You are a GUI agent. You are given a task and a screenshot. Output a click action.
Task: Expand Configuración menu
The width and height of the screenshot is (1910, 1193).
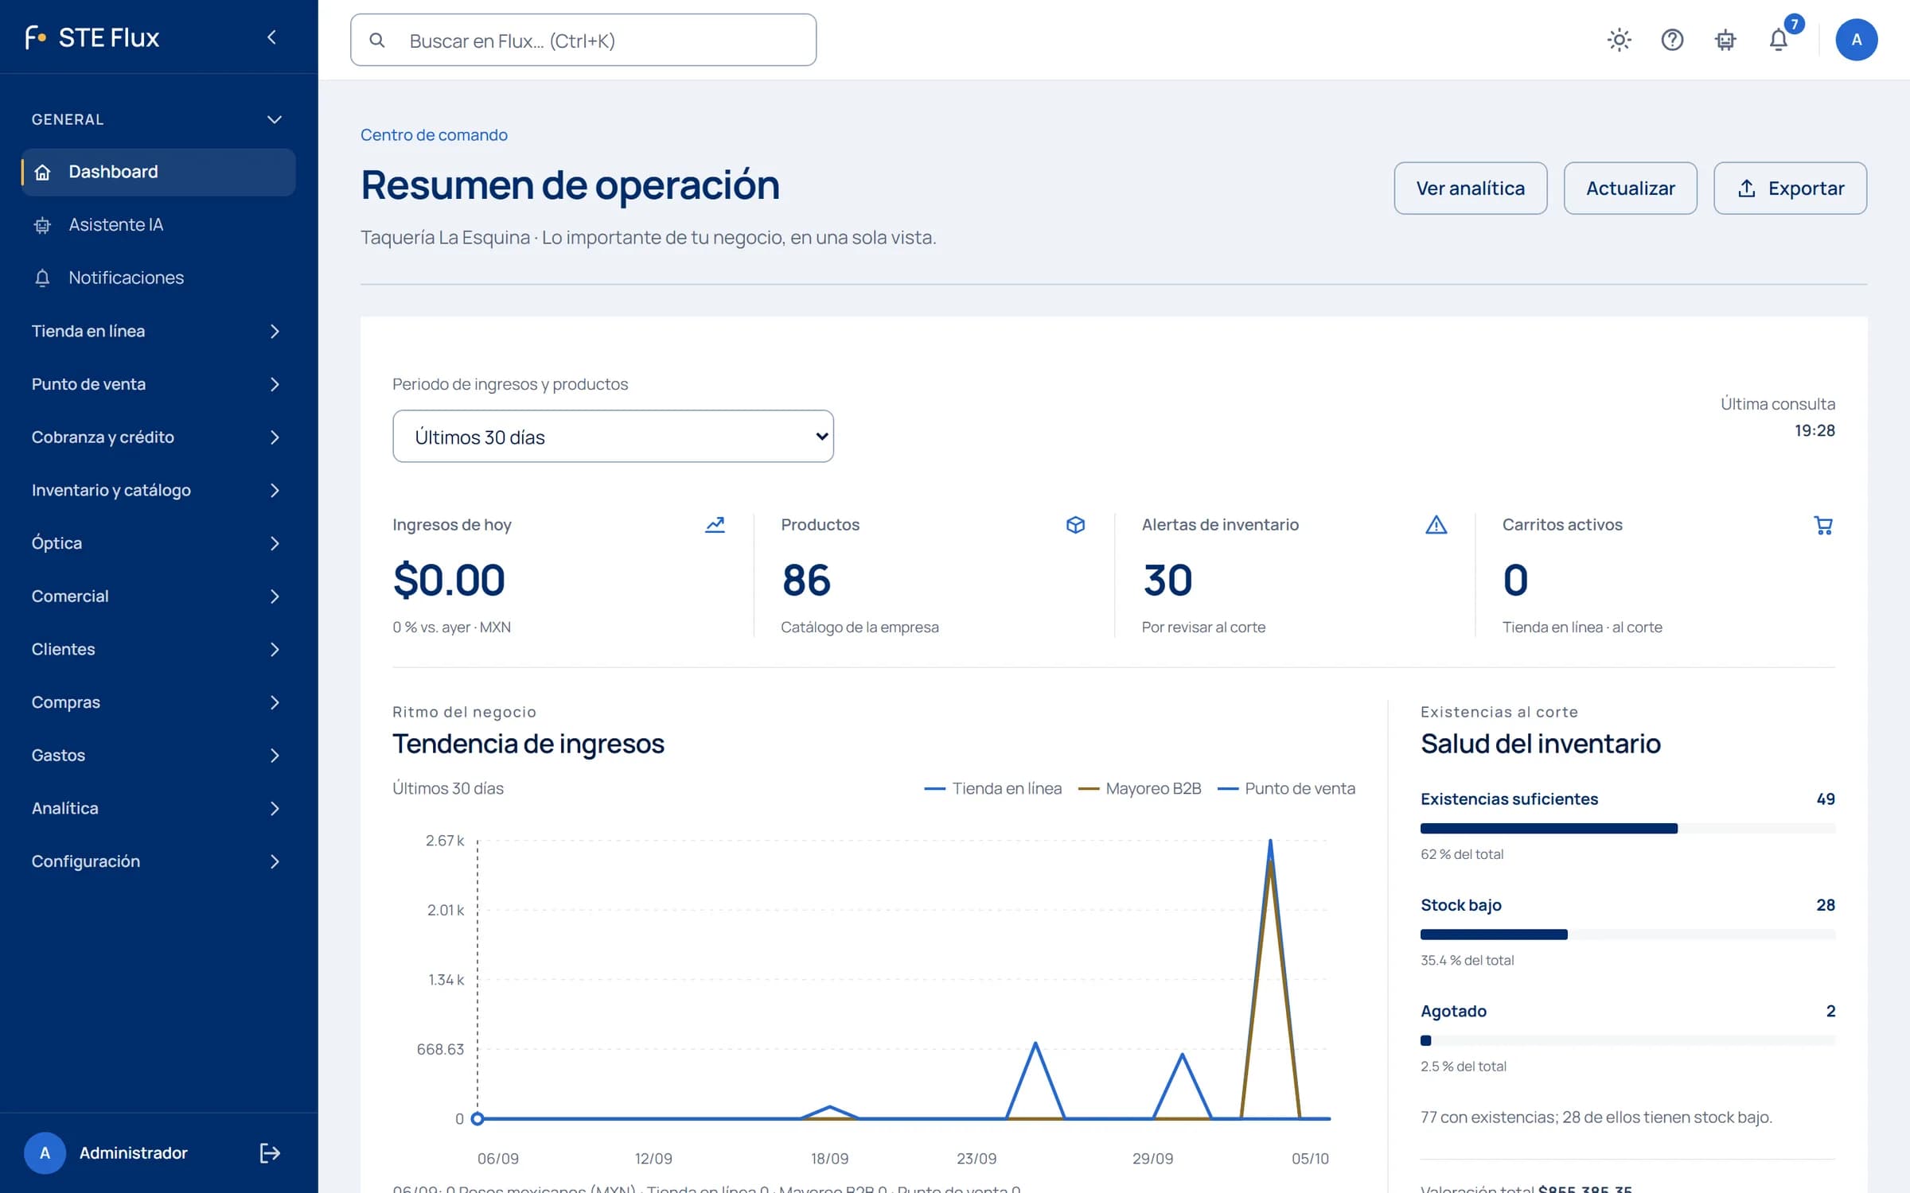coord(159,861)
